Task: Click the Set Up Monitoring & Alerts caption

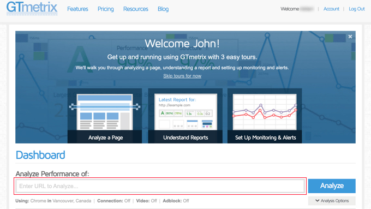Action: pos(266,138)
